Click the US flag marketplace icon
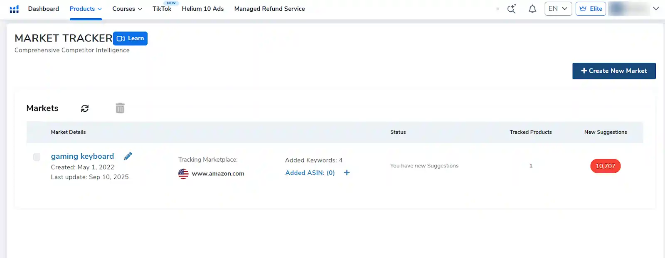Image resolution: width=665 pixels, height=258 pixels. [183, 174]
